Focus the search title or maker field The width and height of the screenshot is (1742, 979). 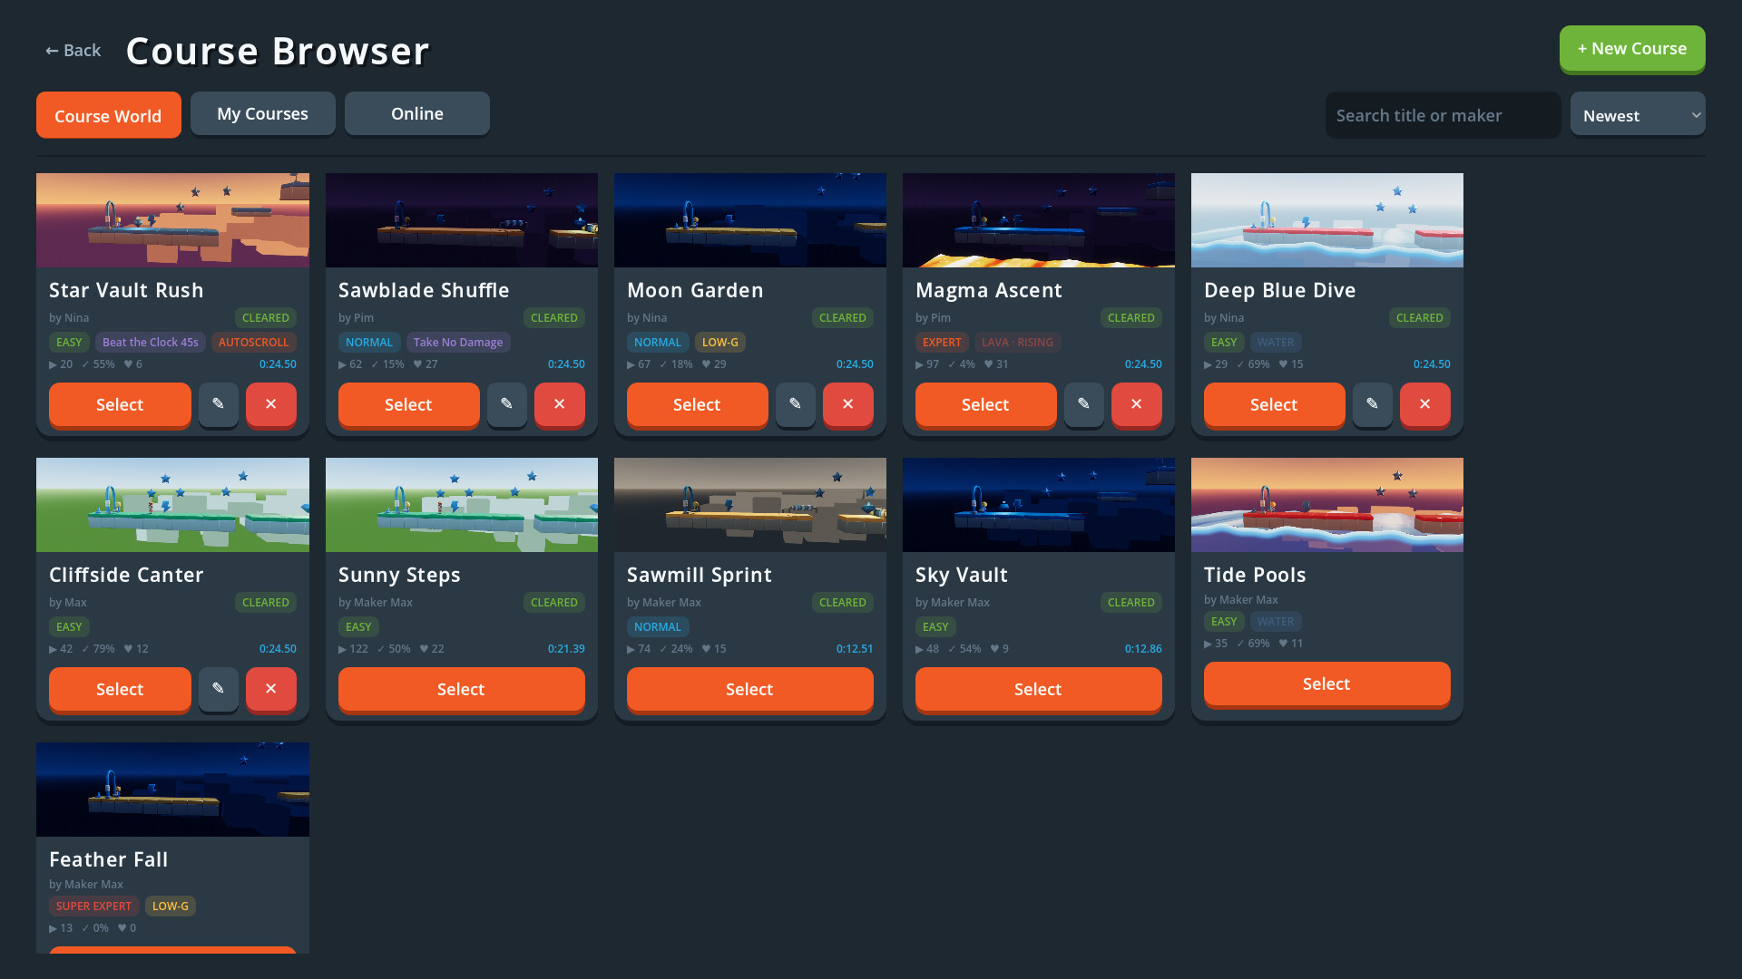[x=1443, y=115]
